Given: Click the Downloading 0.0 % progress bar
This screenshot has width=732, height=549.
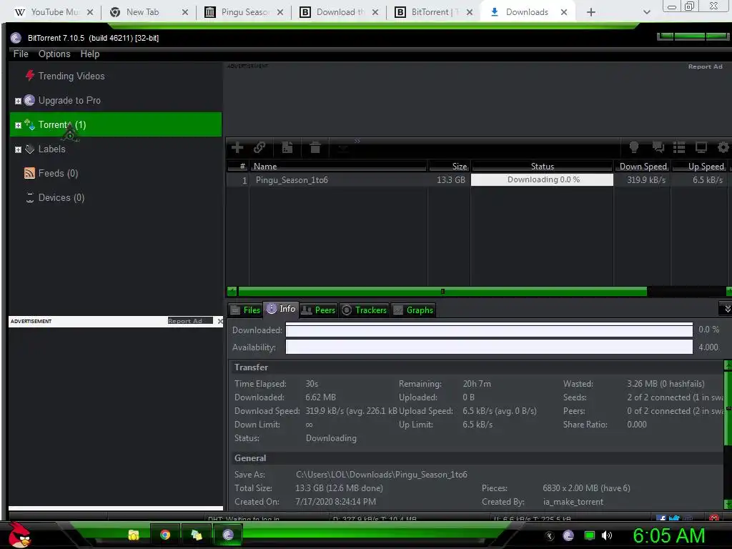Looking at the screenshot, I should coord(542,179).
